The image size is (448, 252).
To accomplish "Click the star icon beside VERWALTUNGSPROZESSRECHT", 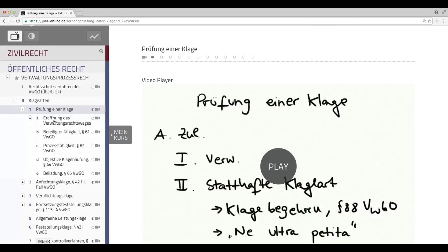I will click(x=16, y=78).
